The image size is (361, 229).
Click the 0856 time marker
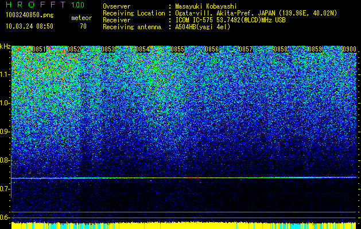click(x=212, y=49)
